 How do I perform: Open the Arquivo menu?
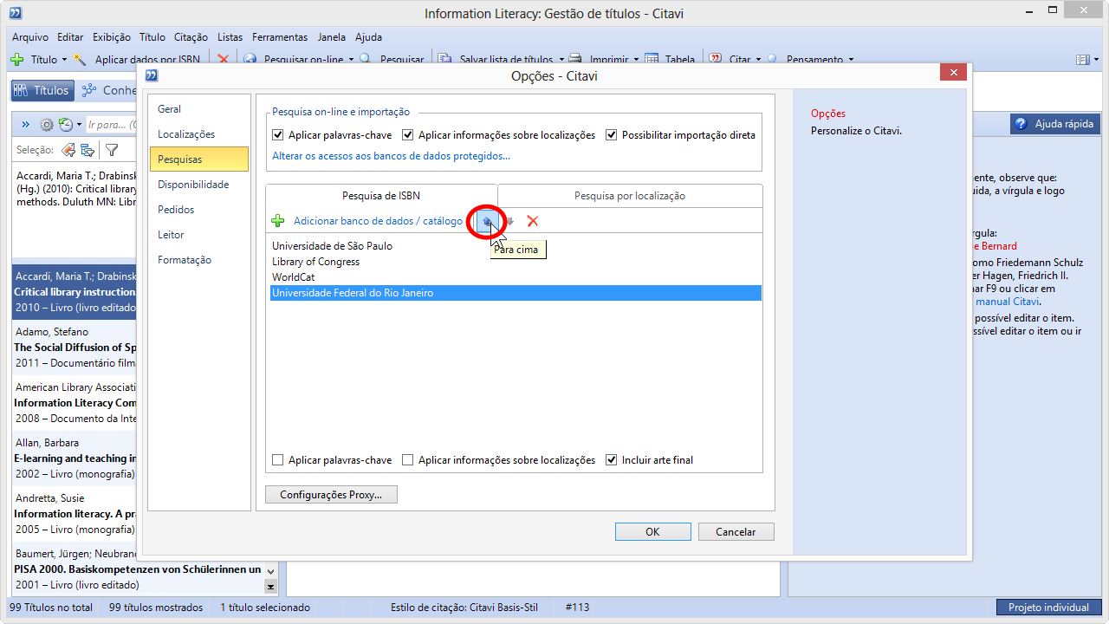pyautogui.click(x=30, y=37)
